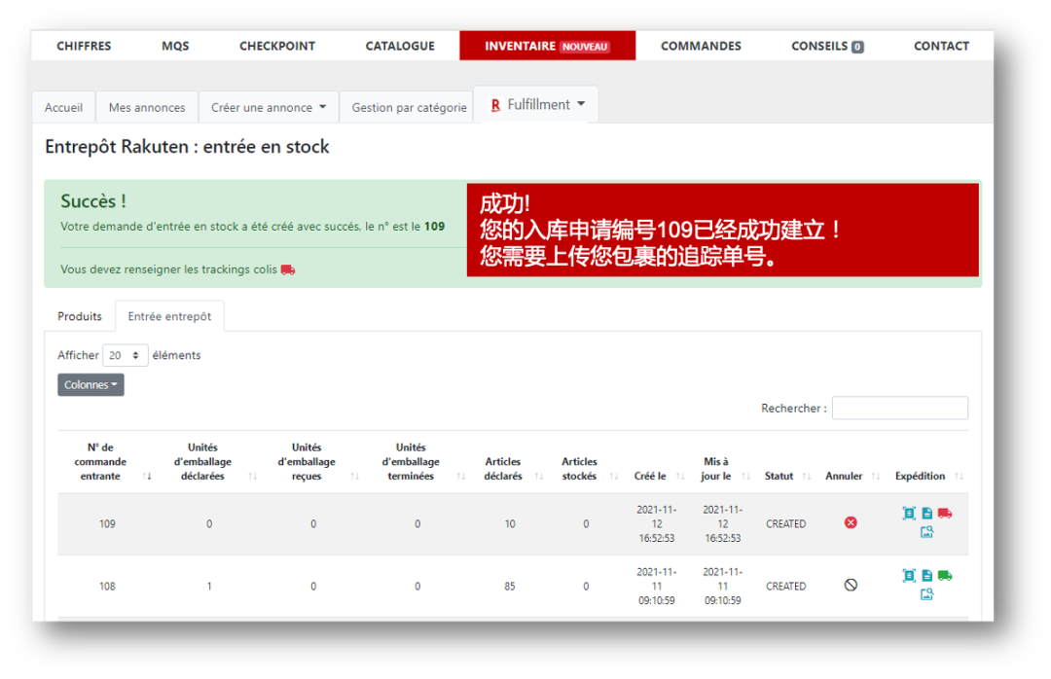Open the MQS menu
1051x679 pixels.
[x=175, y=47]
